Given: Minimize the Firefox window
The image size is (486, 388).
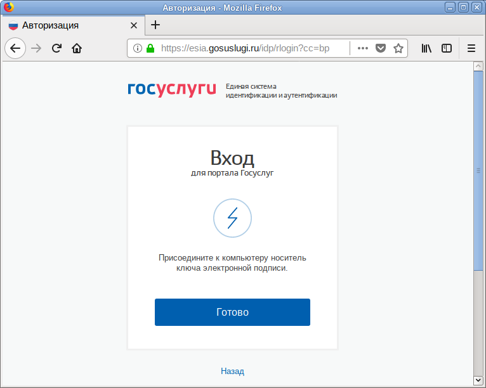Looking at the screenshot, I should [450, 8].
